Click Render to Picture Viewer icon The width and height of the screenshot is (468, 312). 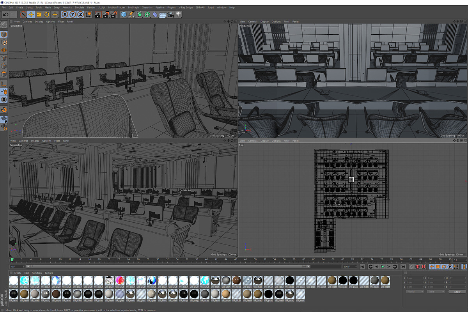(x=106, y=14)
